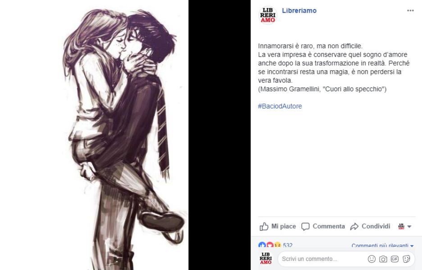The height and width of the screenshot is (270, 422).
Task: Click the Mi piace button label
Action: (x=283, y=226)
